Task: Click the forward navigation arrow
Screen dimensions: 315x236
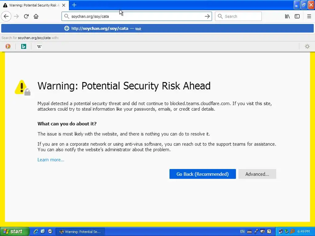Action: (x=16, y=16)
